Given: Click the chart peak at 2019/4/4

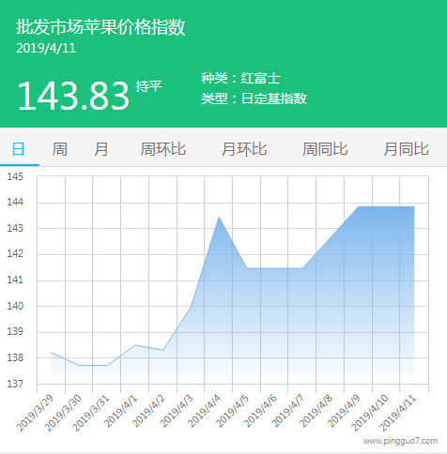Looking at the screenshot, I should click(219, 217).
